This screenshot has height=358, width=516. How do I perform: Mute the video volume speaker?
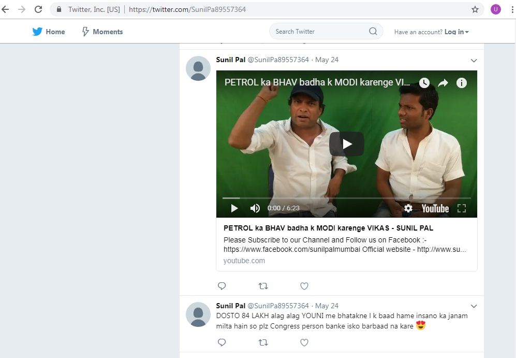coord(255,208)
